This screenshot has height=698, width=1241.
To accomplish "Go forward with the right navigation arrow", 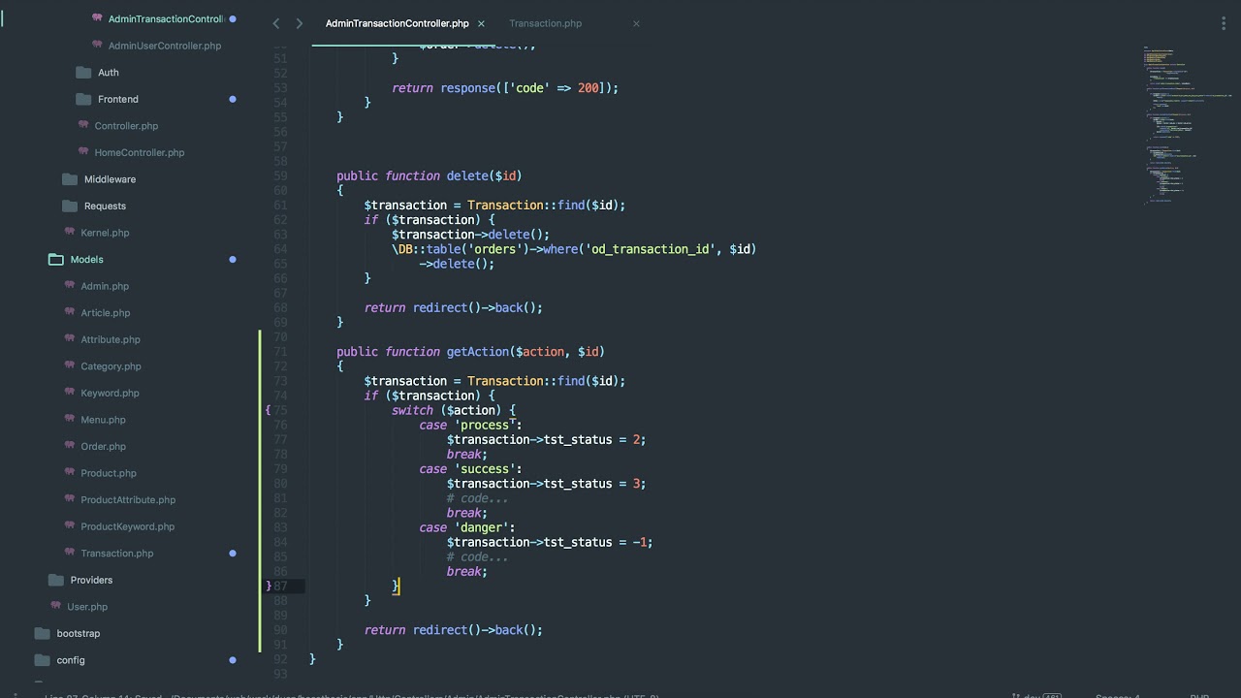I will tap(299, 23).
